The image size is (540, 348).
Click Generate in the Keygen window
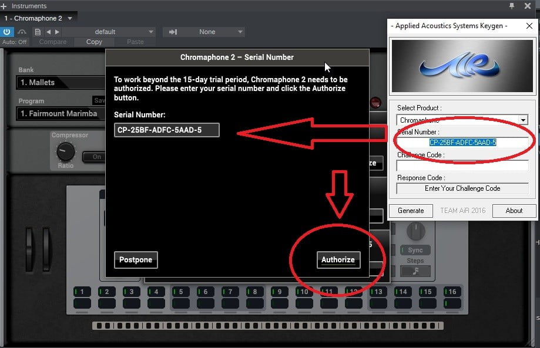411,211
